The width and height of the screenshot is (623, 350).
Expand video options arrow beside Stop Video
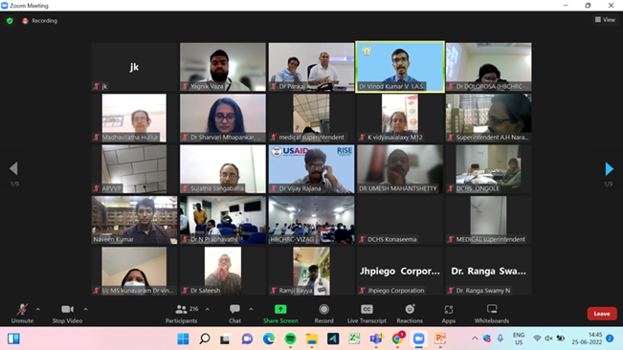85,309
